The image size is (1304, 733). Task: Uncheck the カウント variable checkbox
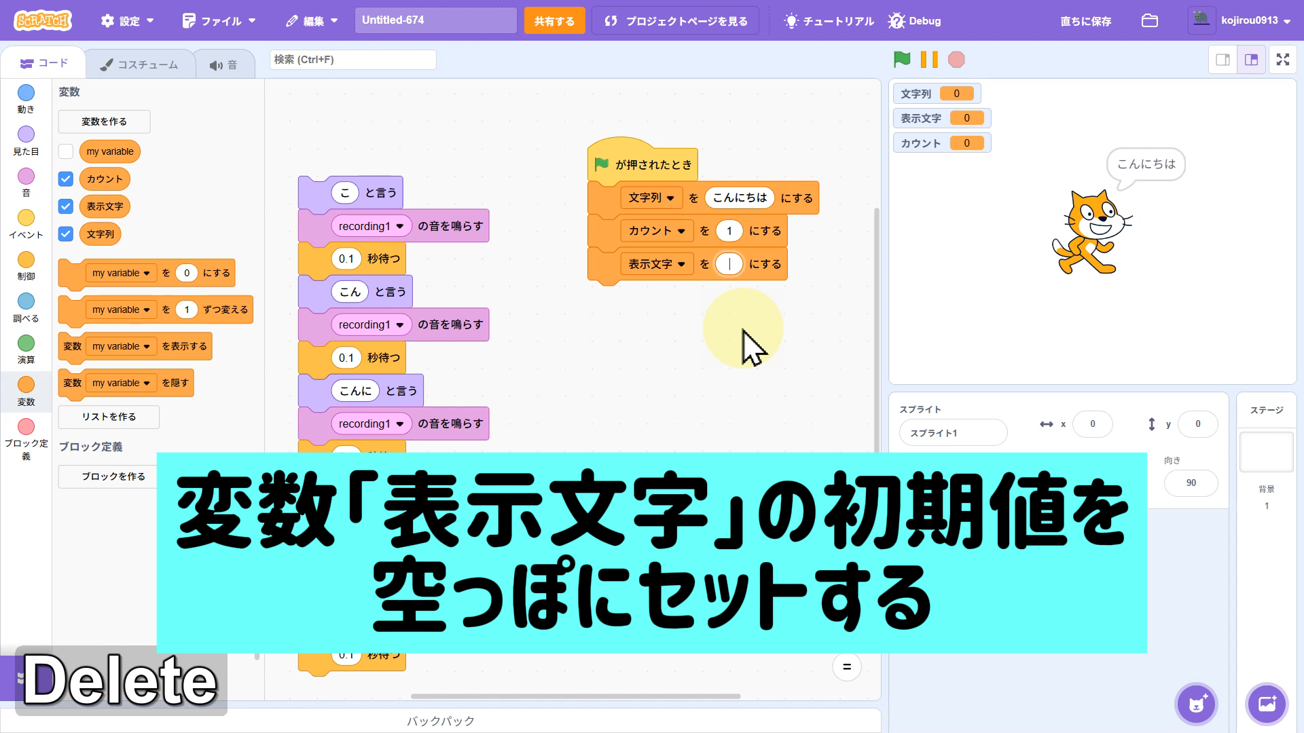click(66, 179)
